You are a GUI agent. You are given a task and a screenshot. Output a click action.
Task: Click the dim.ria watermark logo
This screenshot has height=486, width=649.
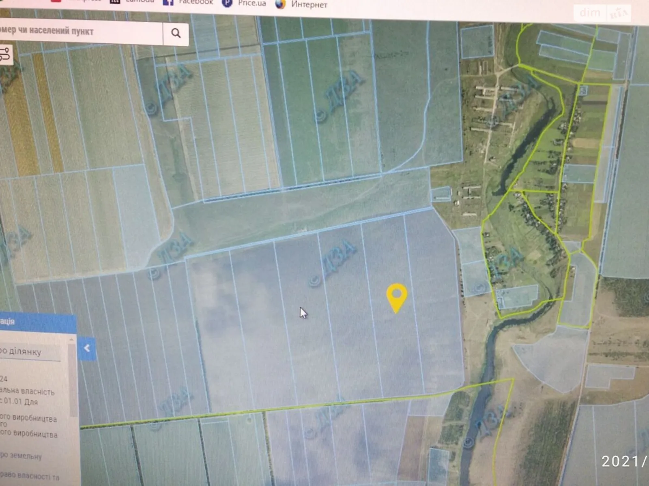pos(603,13)
